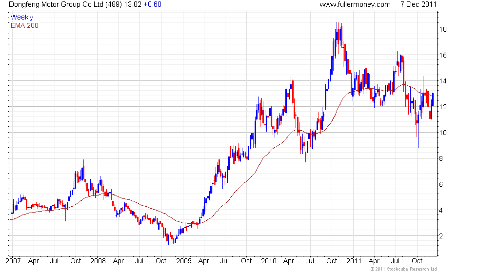This screenshot has width=478, height=273.
Task: Click the '2011' year label on time axis
Action: [354, 261]
